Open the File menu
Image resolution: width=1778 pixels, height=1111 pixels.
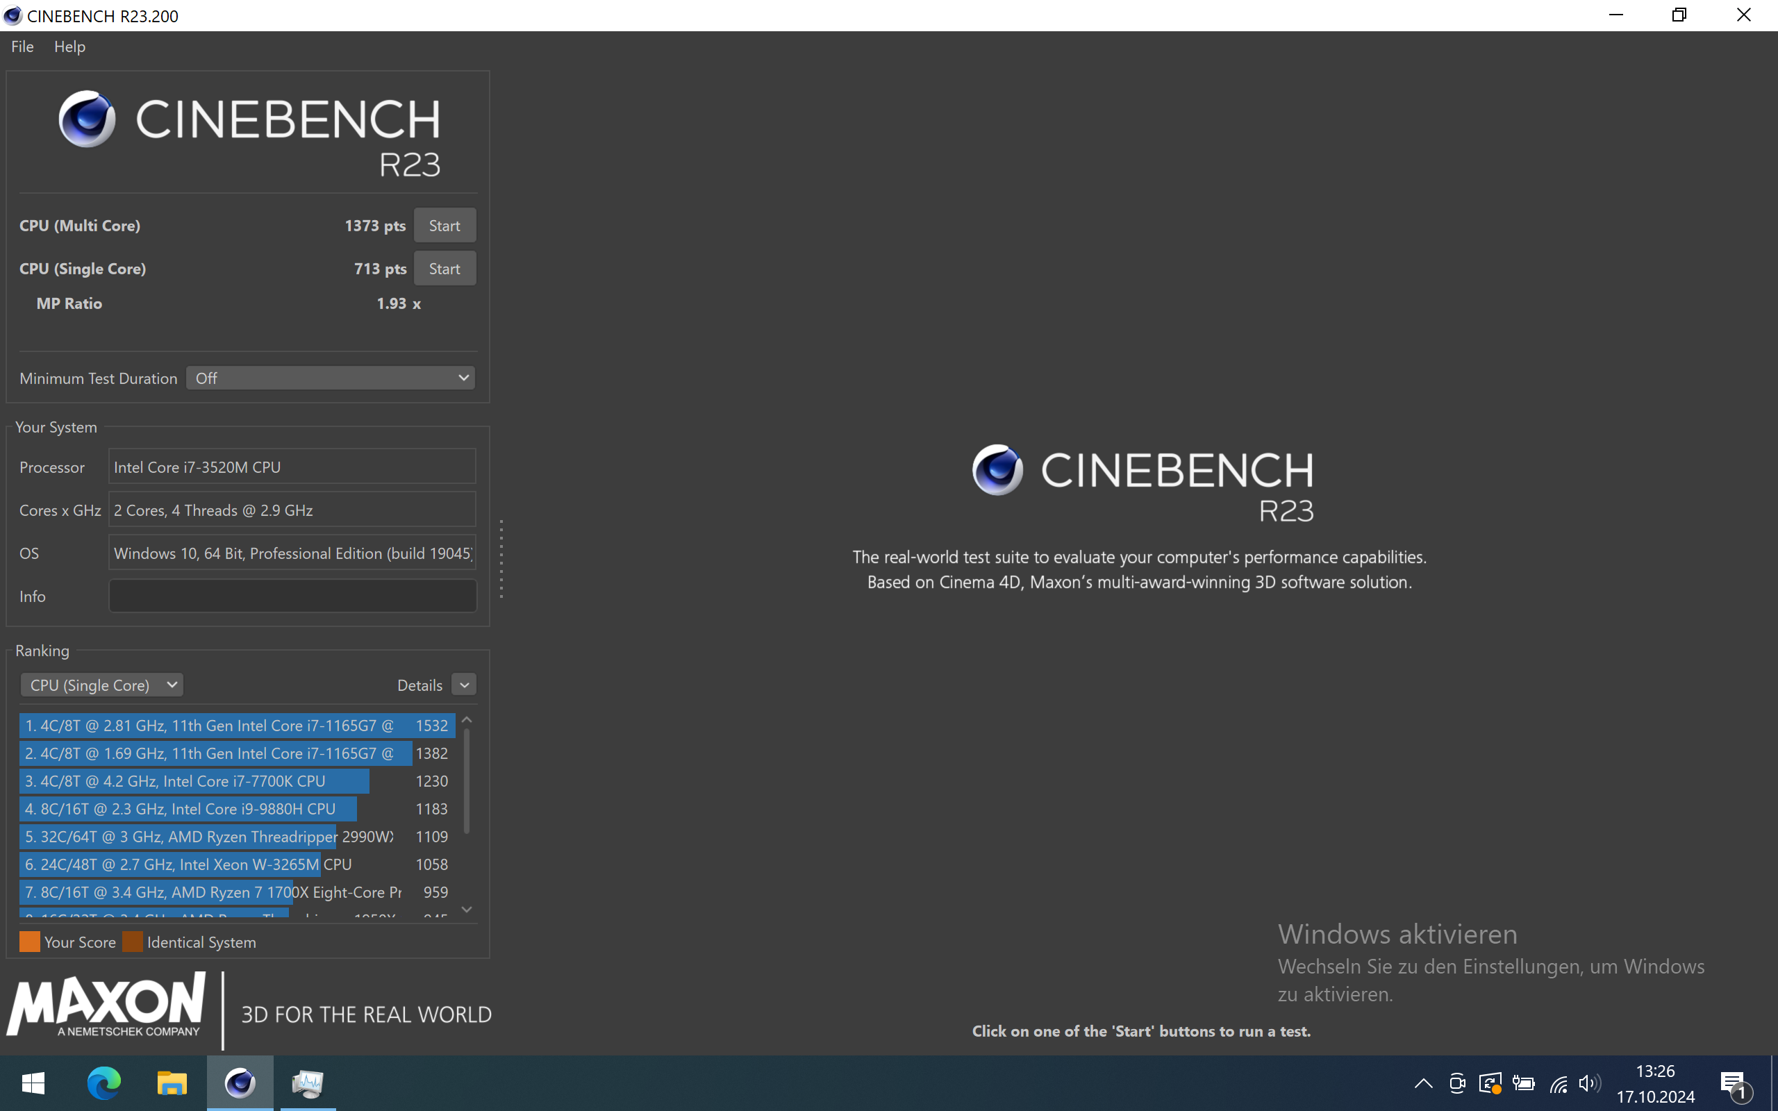[22, 47]
